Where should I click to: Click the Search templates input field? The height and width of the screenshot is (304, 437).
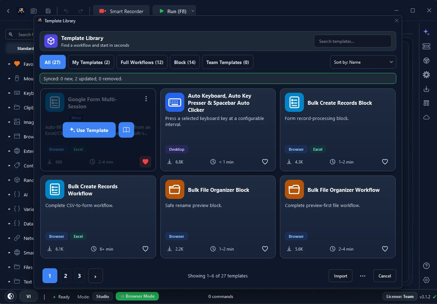353,41
